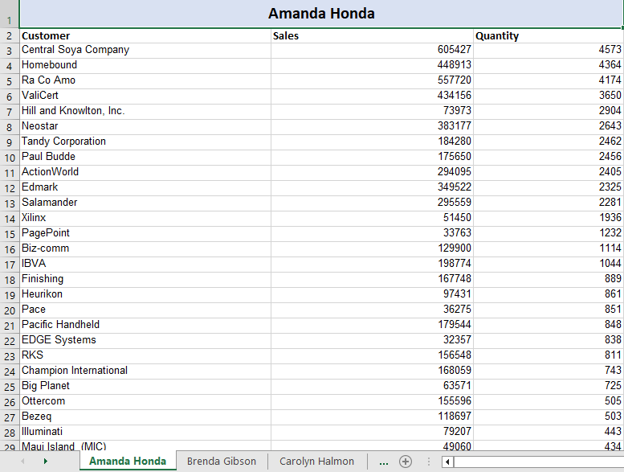
Task: Click the EDGE Systems cell
Action: 145,341
